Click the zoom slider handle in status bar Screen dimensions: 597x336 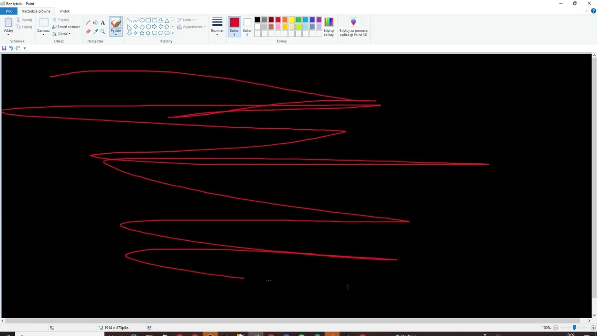pos(574,328)
